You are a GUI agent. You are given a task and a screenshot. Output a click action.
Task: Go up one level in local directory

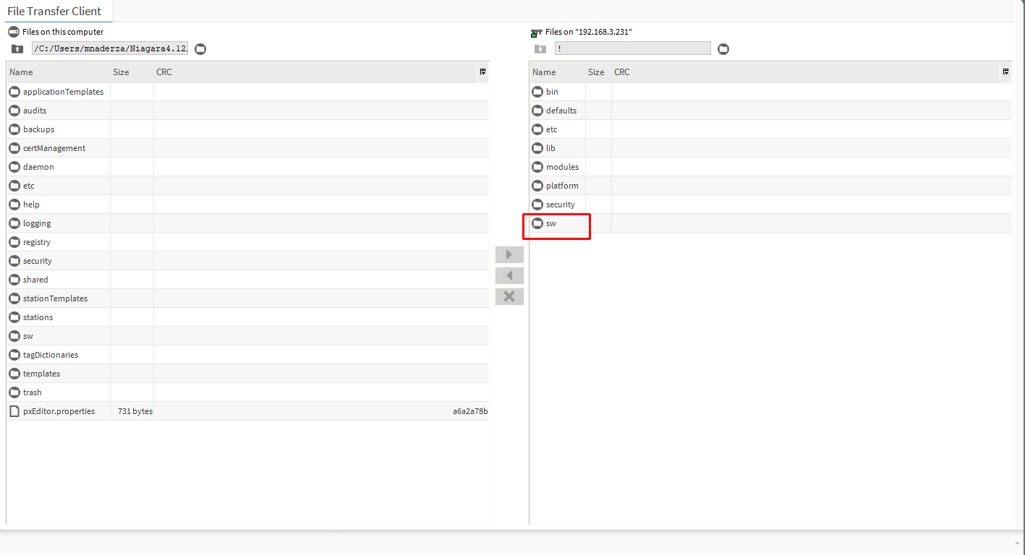[17, 49]
